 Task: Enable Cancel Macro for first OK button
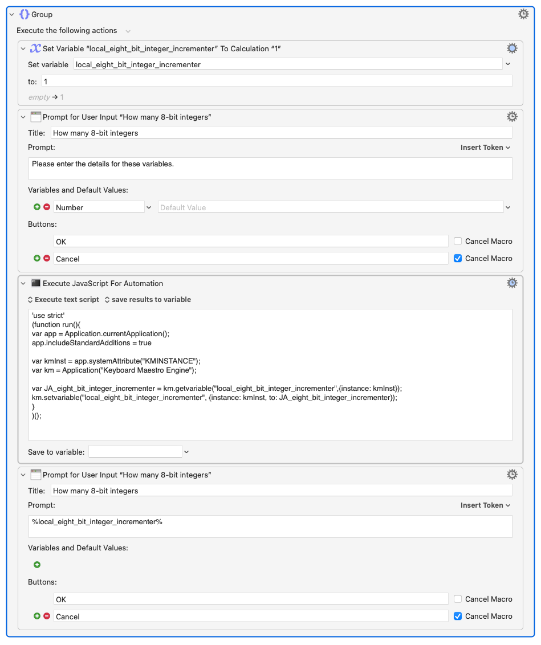pyautogui.click(x=458, y=241)
